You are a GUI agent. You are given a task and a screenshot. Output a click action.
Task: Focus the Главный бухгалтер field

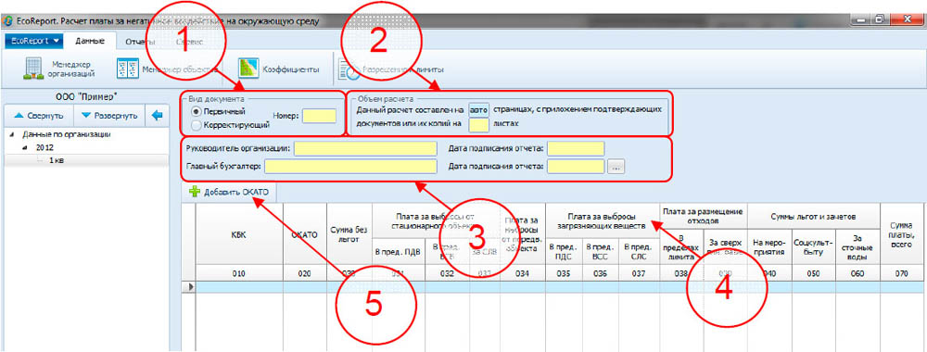pyautogui.click(x=350, y=167)
